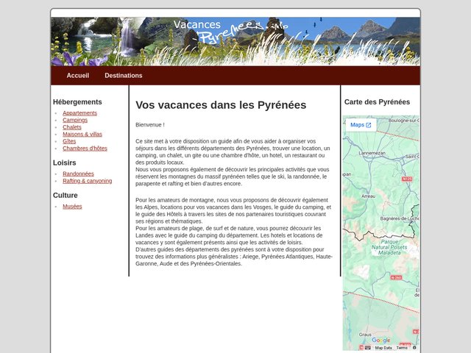Open the map keyboard shortcuts icon
The width and height of the screenshot is (471, 353).
[368, 348]
